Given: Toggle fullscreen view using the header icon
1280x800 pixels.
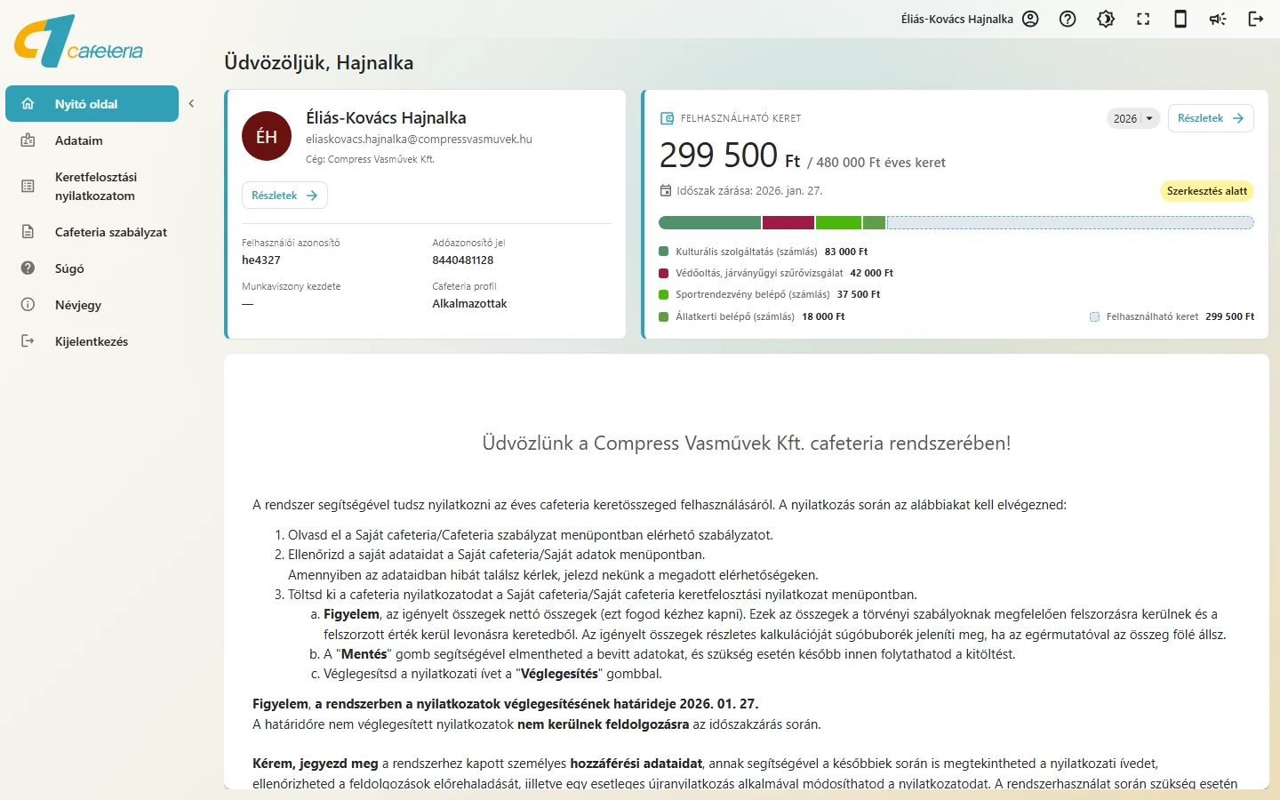Looking at the screenshot, I should pyautogui.click(x=1143, y=19).
